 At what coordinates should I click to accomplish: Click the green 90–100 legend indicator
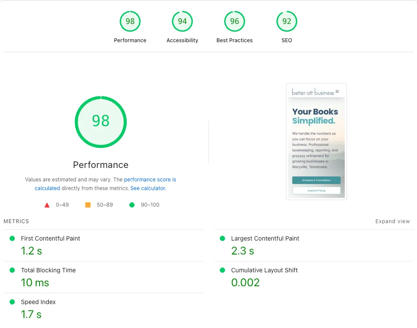tap(131, 204)
